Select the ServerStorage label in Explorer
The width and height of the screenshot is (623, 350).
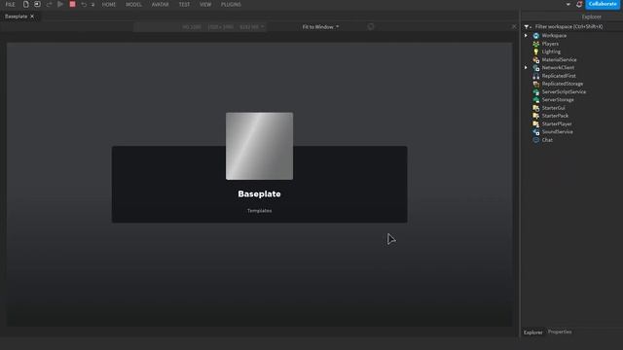coord(558,99)
